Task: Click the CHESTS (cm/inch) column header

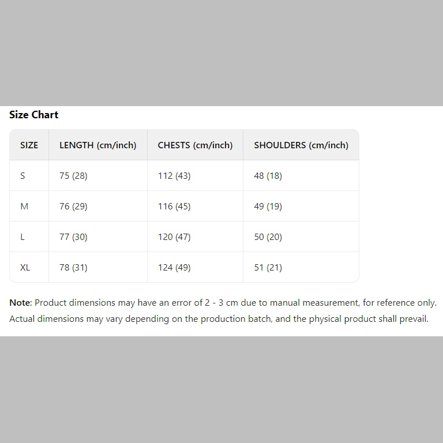Action: [x=195, y=145]
